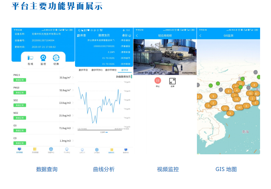The image size is (271, 189).
Task: Open the O3 71.0ug/m3 reading row
Action: [x=43, y=128]
